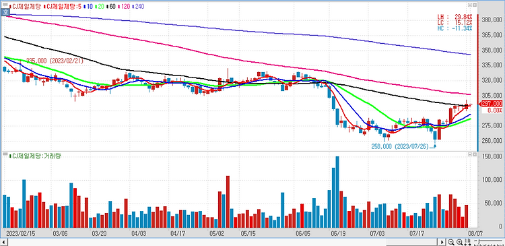Click the 335,000 price axis label
The height and width of the screenshot is (246, 505).
tap(492, 65)
